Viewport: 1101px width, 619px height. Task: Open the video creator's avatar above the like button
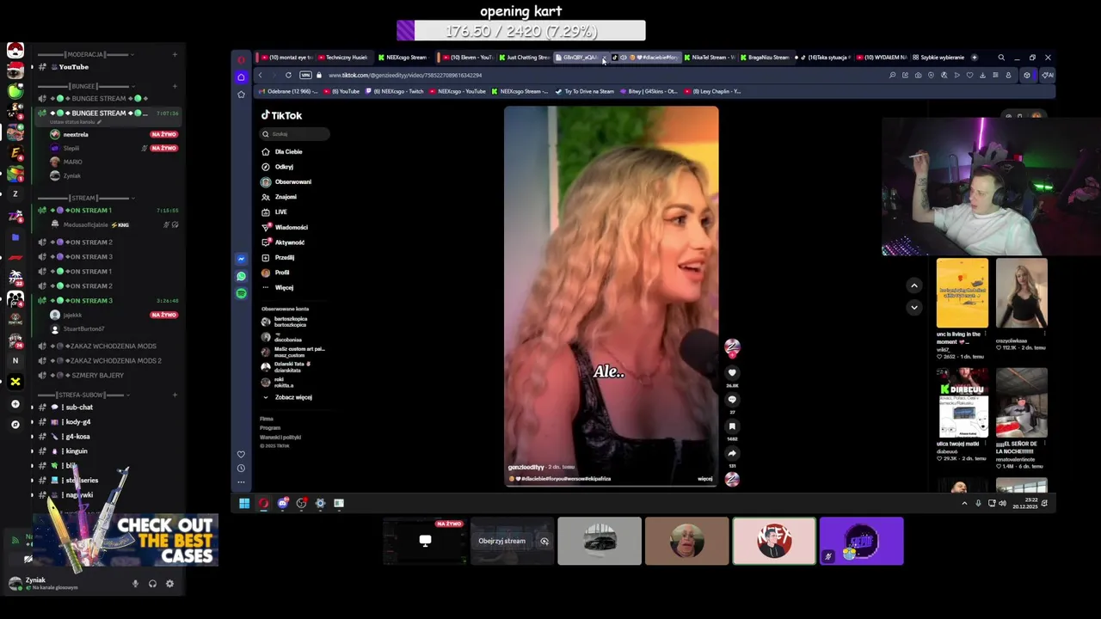coord(732,347)
